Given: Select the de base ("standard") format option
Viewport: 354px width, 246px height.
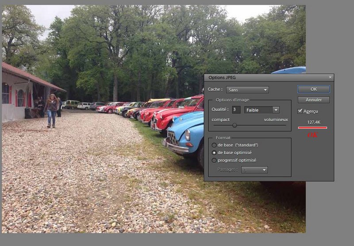Looking at the screenshot, I should pyautogui.click(x=215, y=145).
